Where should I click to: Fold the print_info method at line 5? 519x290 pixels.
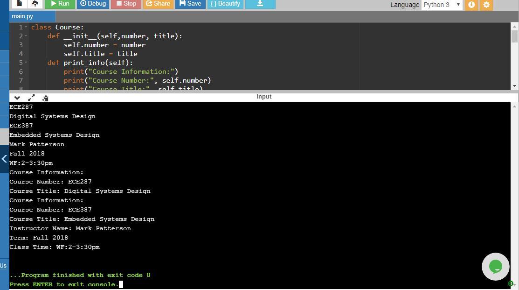click(26, 63)
